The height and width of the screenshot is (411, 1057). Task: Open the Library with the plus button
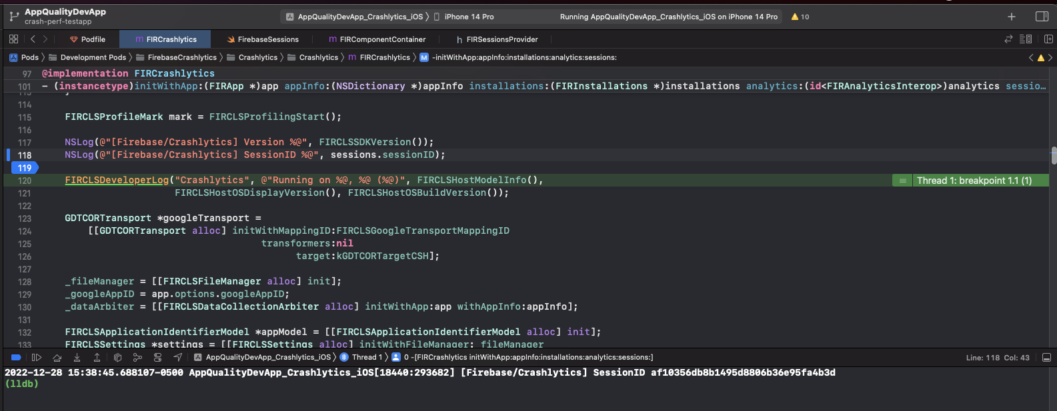(x=1012, y=17)
